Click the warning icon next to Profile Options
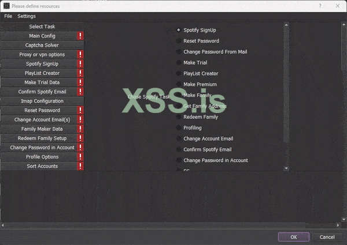 point(80,157)
